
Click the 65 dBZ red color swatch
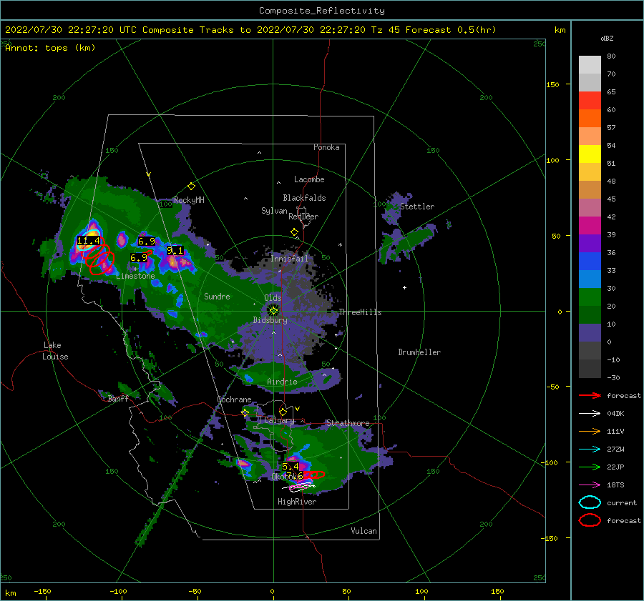pyautogui.click(x=590, y=101)
